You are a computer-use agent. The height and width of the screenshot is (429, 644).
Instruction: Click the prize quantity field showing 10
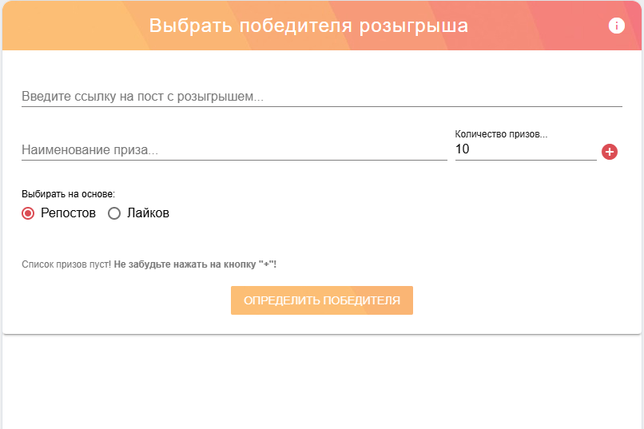pos(525,149)
